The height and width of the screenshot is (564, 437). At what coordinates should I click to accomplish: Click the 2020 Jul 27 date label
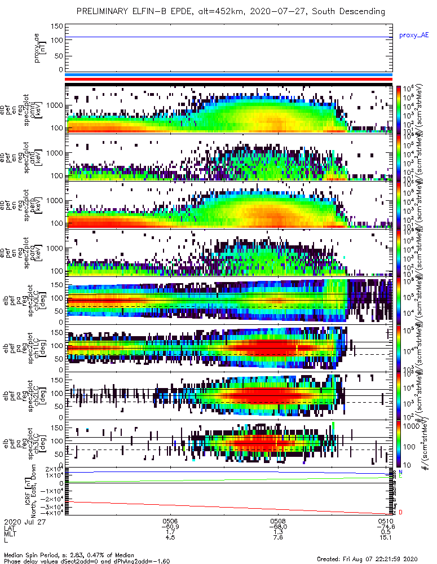(25, 522)
